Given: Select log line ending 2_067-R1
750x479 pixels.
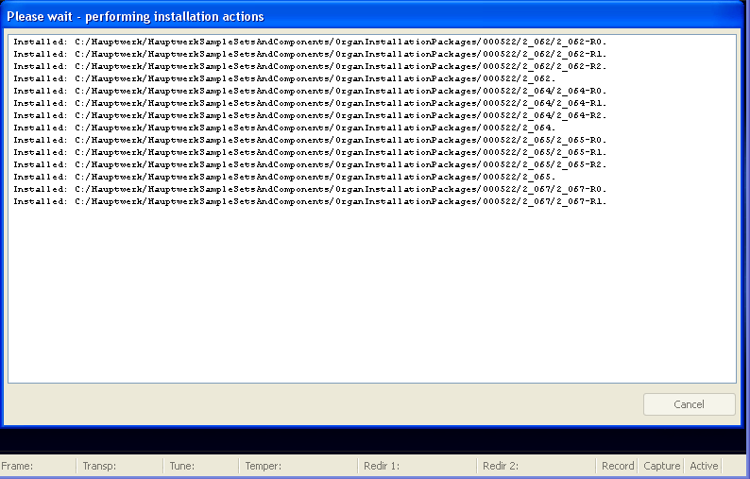Looking at the screenshot, I should [310, 201].
